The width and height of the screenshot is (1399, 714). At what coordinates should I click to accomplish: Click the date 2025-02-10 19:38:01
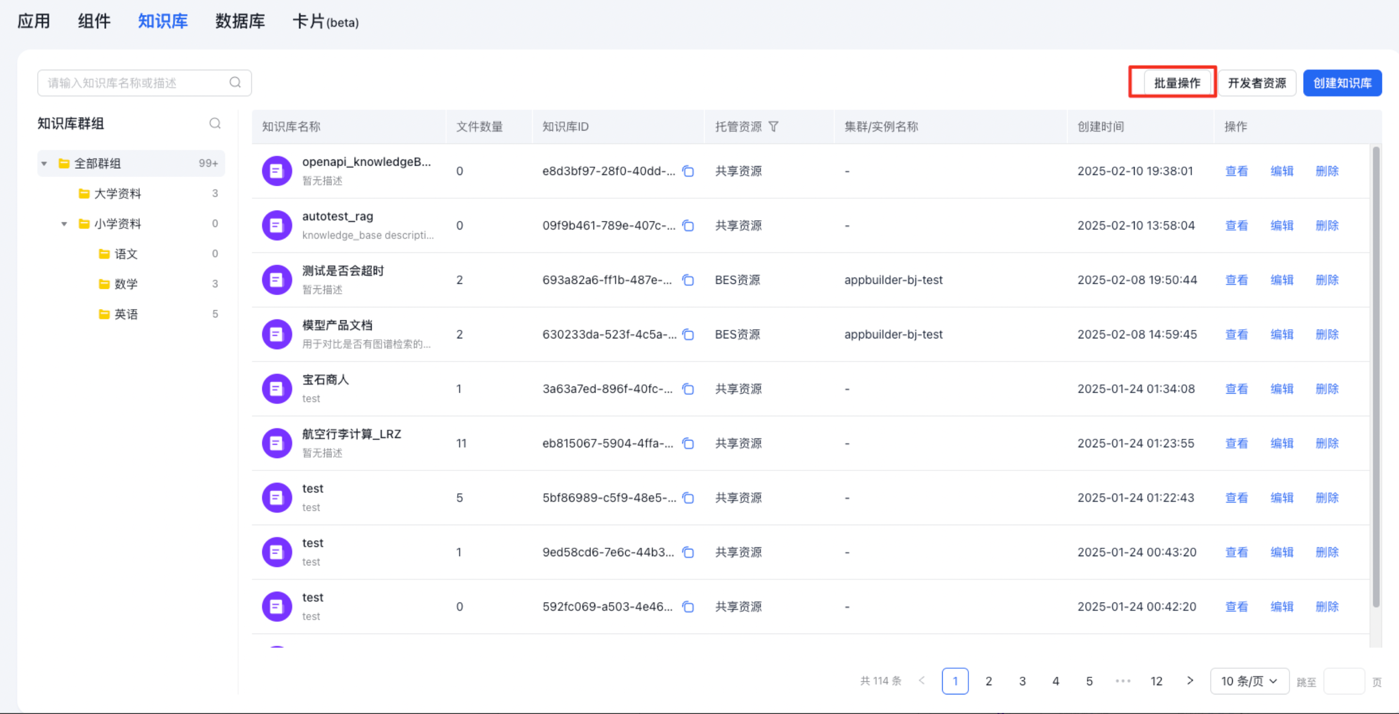tap(1135, 171)
